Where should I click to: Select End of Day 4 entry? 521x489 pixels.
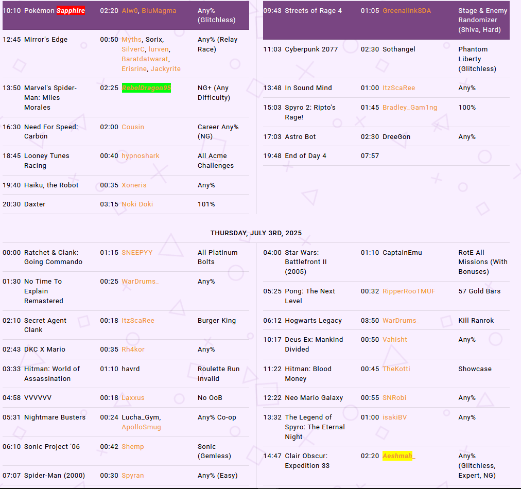305,156
